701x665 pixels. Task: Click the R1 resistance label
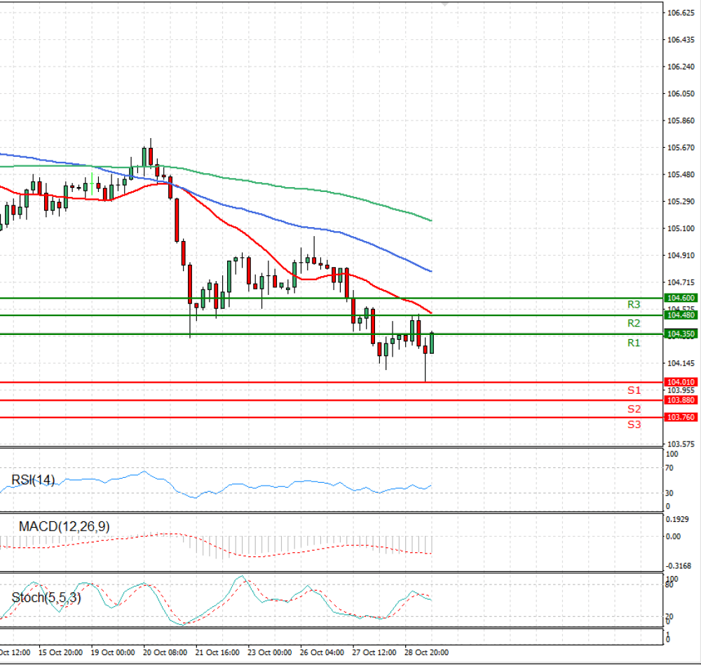[x=634, y=343]
